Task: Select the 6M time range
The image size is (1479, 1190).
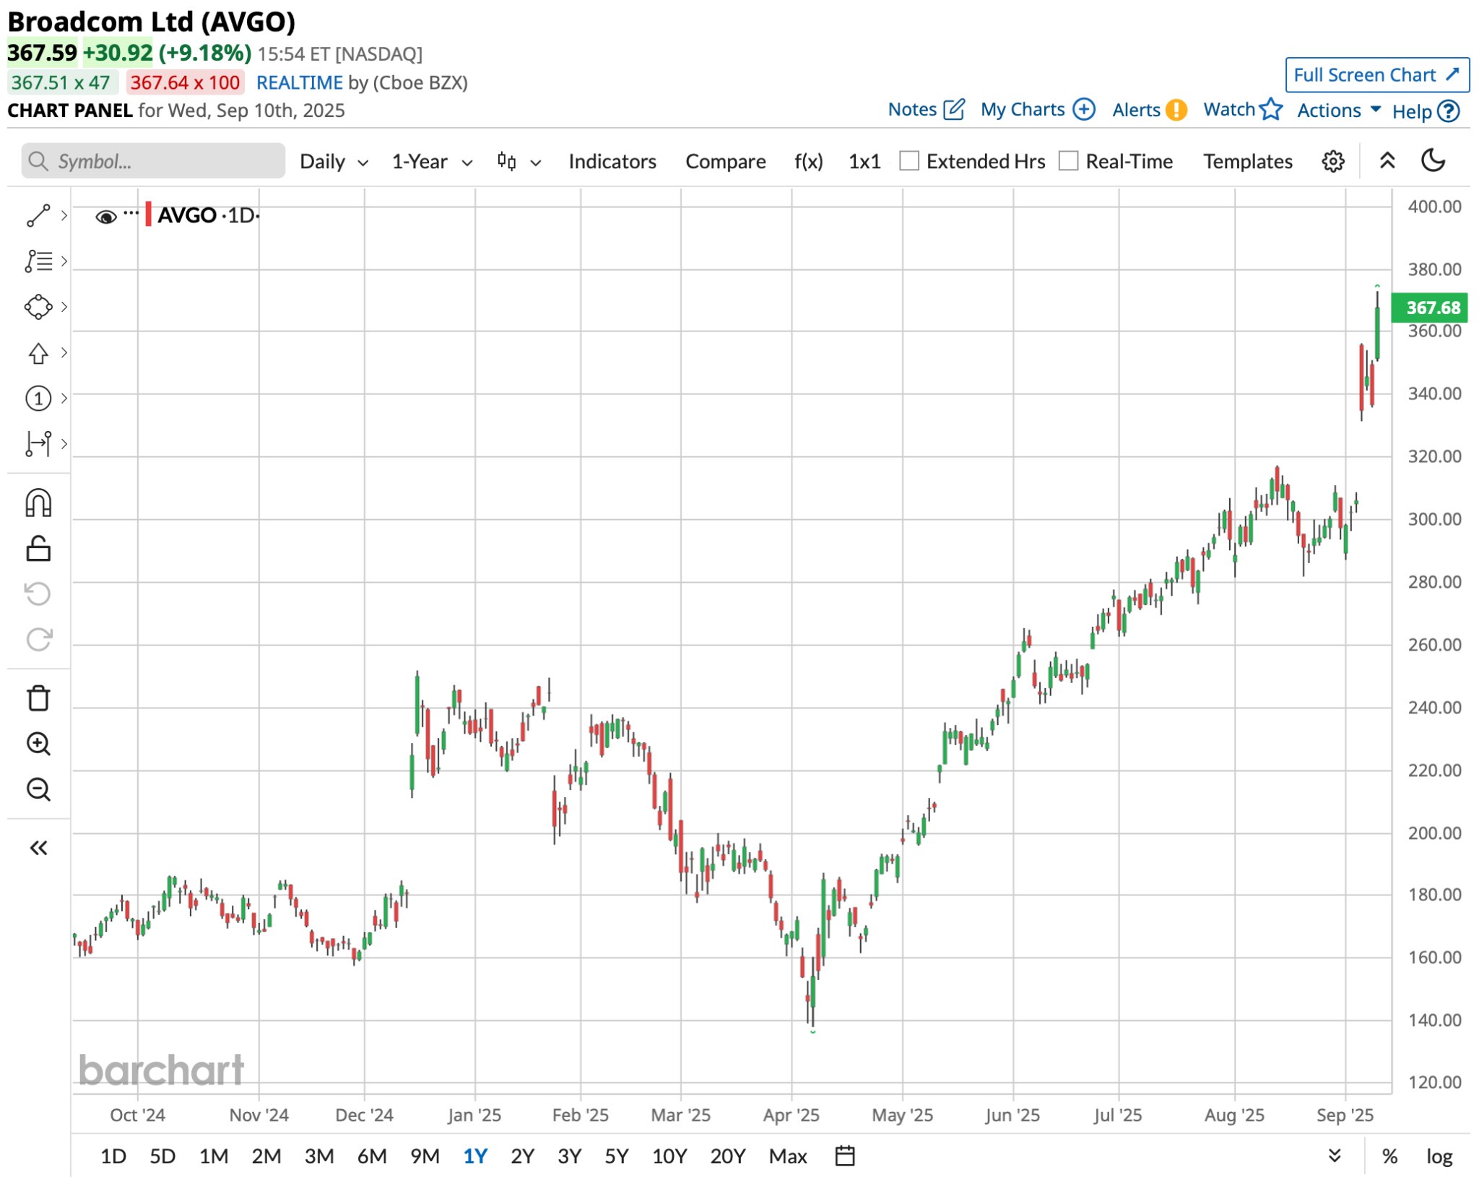Action: click(372, 1156)
